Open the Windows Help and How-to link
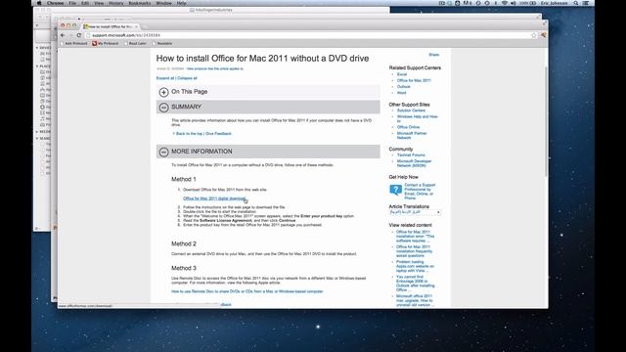The image size is (626, 352). [418, 118]
